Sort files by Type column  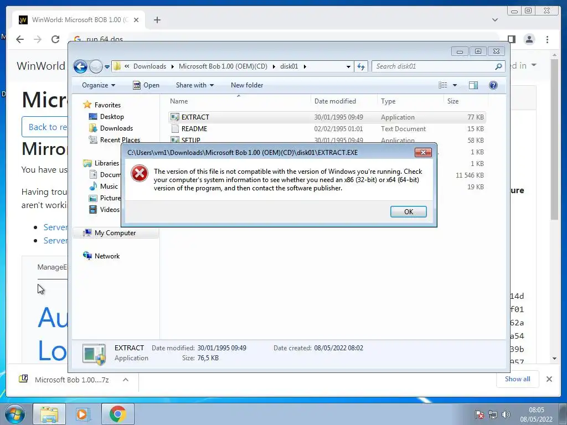point(410,101)
